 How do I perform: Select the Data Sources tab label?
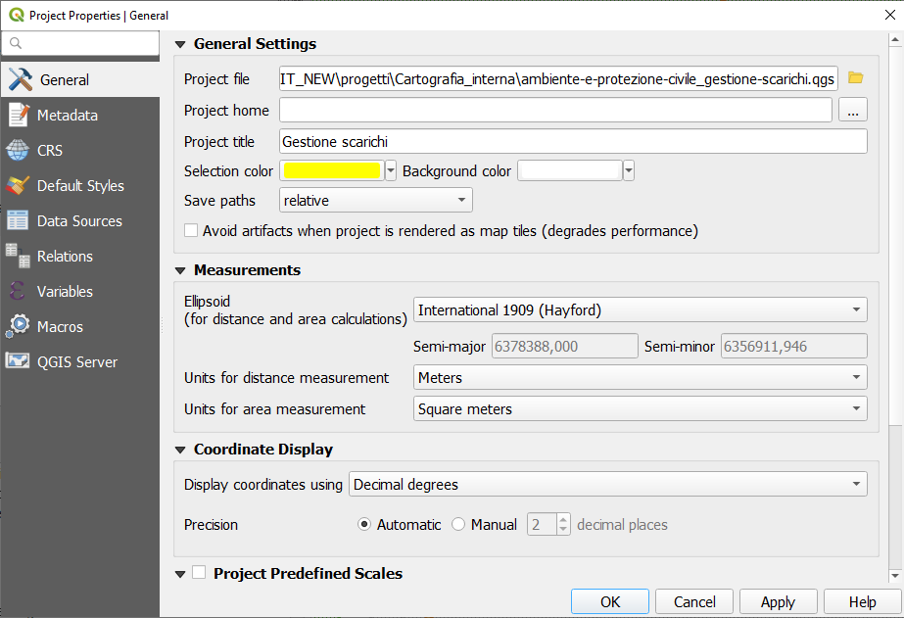click(79, 220)
